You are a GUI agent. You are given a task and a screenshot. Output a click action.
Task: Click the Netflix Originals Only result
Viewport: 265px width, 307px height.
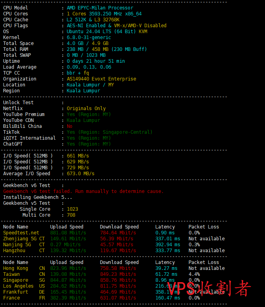[x=86, y=109]
